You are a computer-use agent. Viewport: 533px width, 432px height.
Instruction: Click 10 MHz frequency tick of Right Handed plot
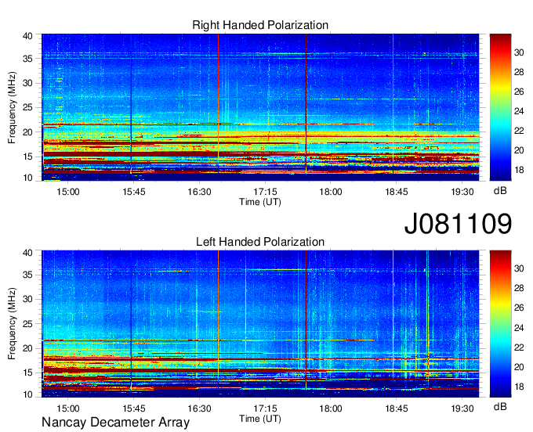27,178
